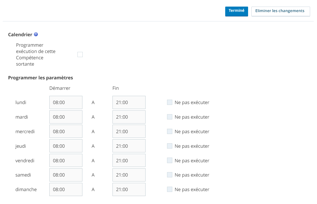Image resolution: width=317 pixels, height=204 pixels.
Task: Focus the vendredi Démarrer time field
Action: coord(66,160)
